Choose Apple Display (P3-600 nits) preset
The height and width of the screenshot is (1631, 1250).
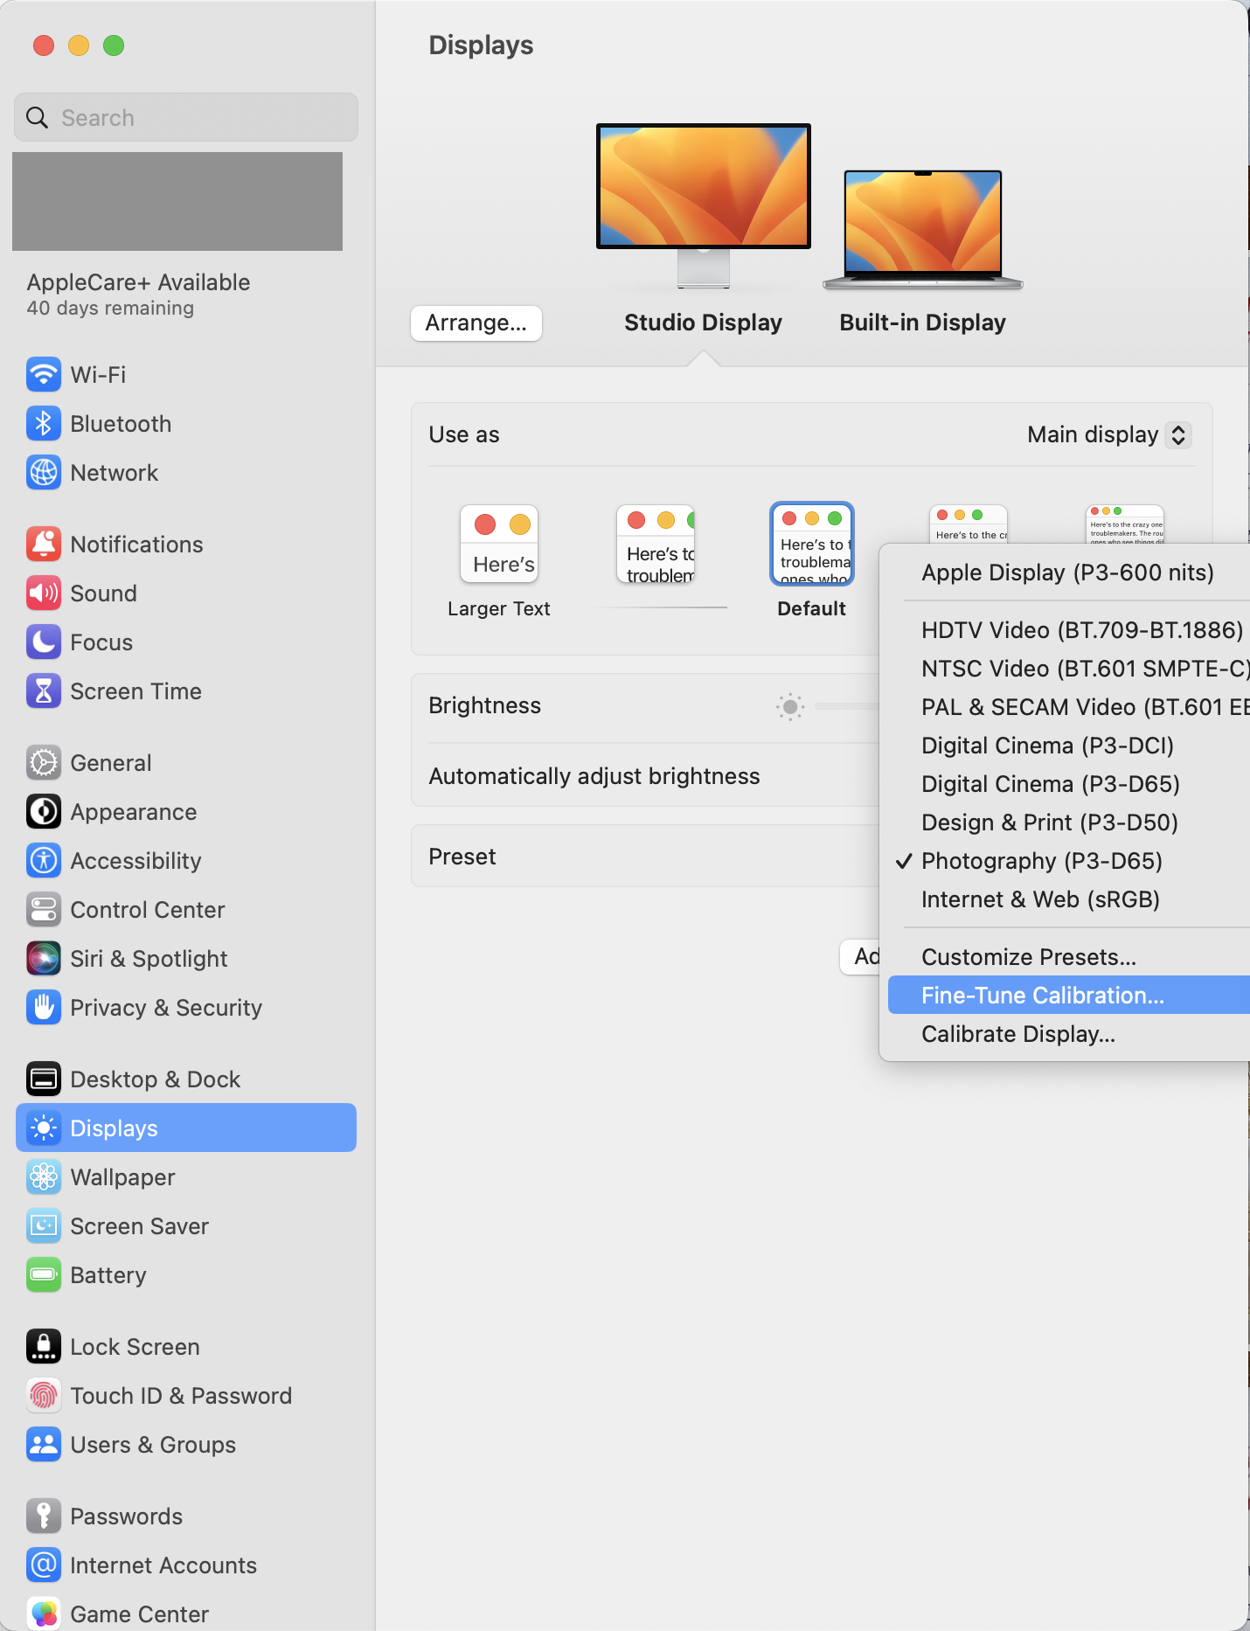click(x=1068, y=573)
